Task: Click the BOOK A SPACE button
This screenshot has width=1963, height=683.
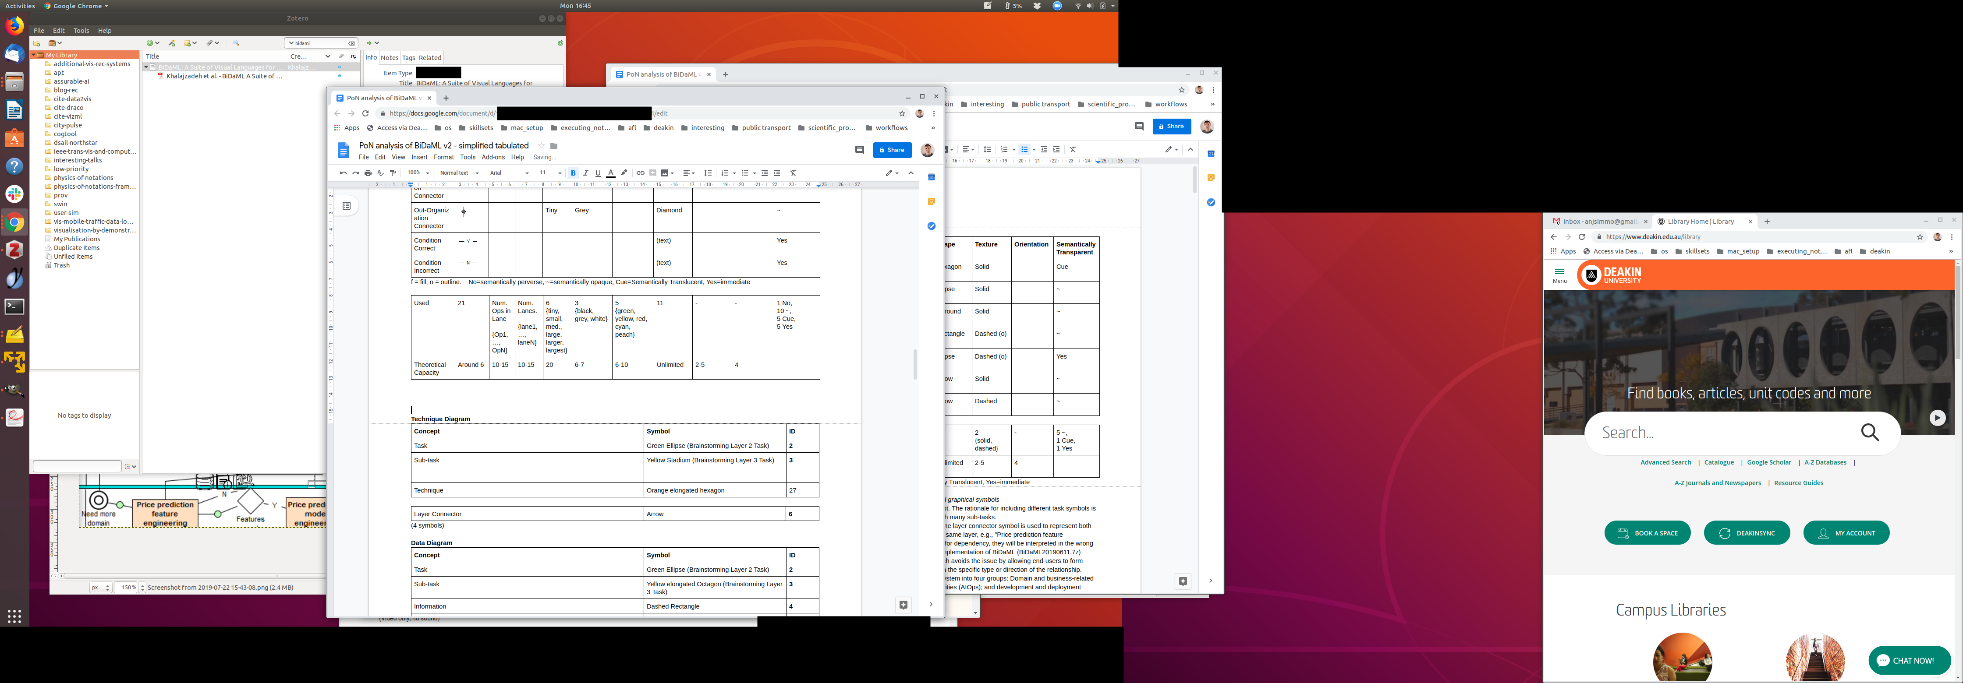Action: coord(1648,533)
